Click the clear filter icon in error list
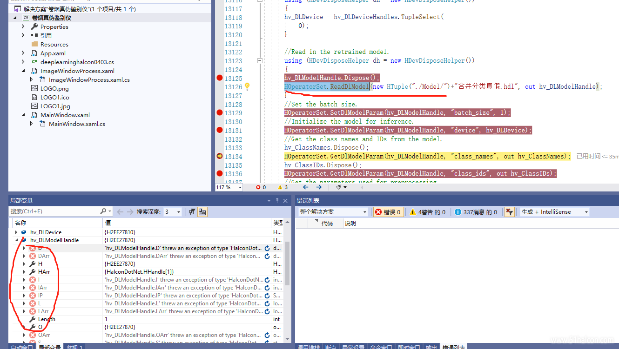The width and height of the screenshot is (619, 349). [509, 212]
